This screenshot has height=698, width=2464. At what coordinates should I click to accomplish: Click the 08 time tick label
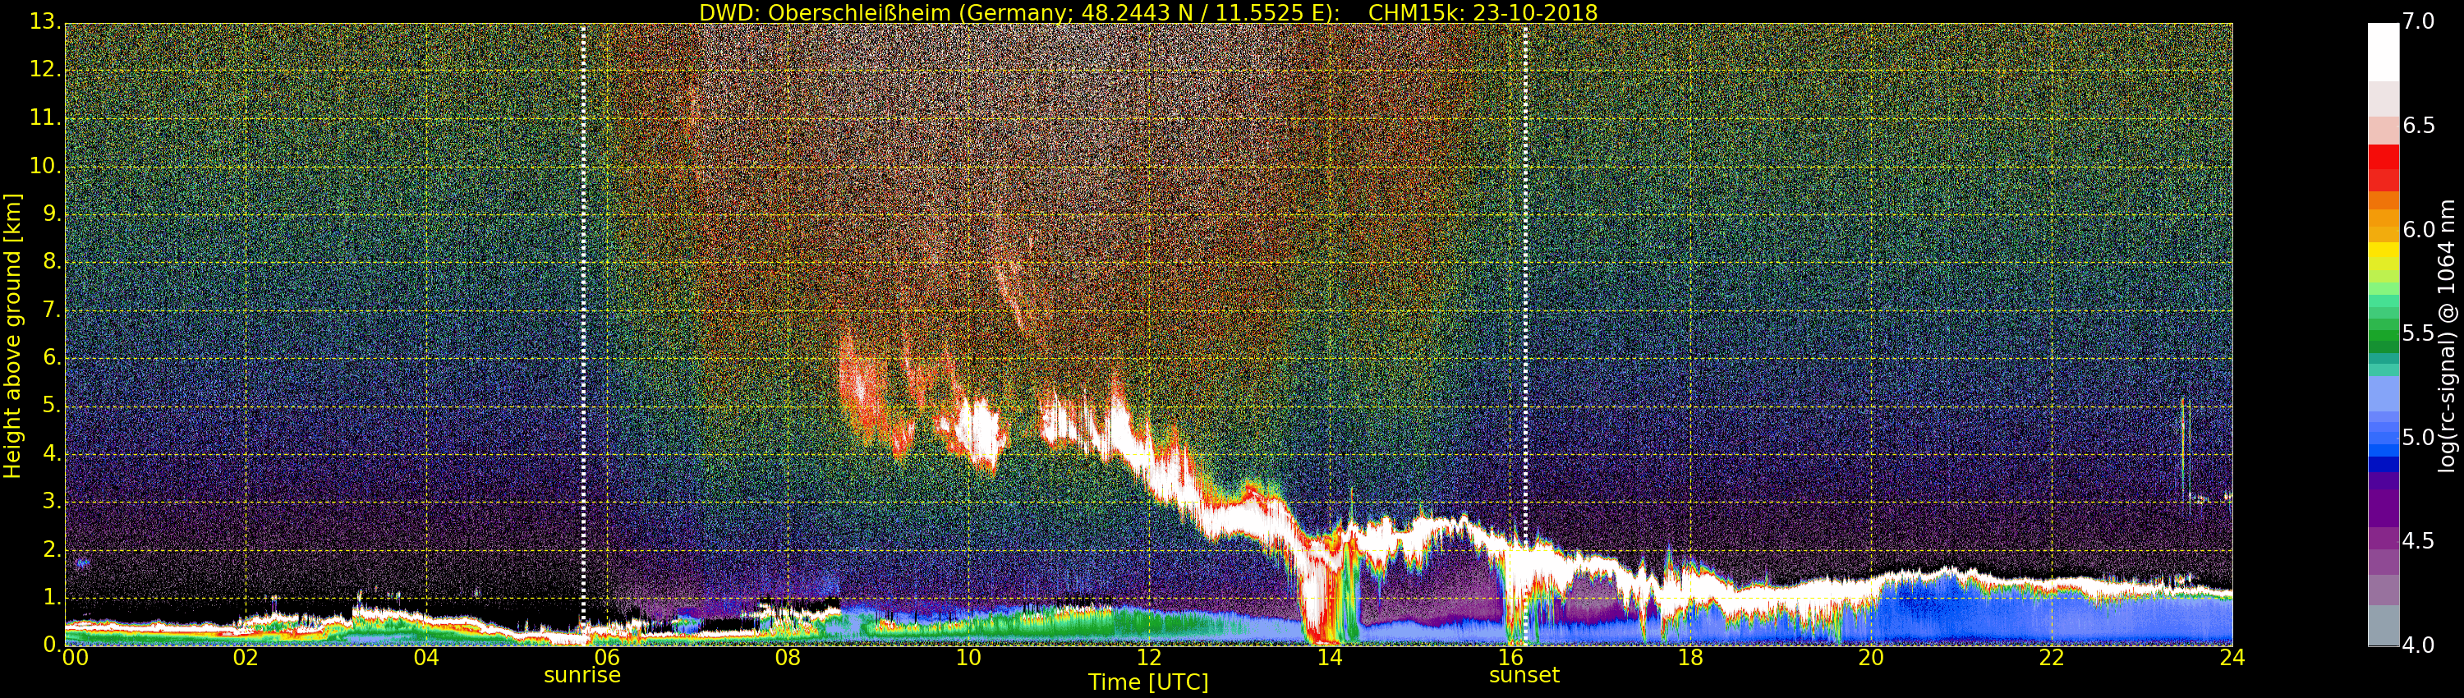click(787, 658)
